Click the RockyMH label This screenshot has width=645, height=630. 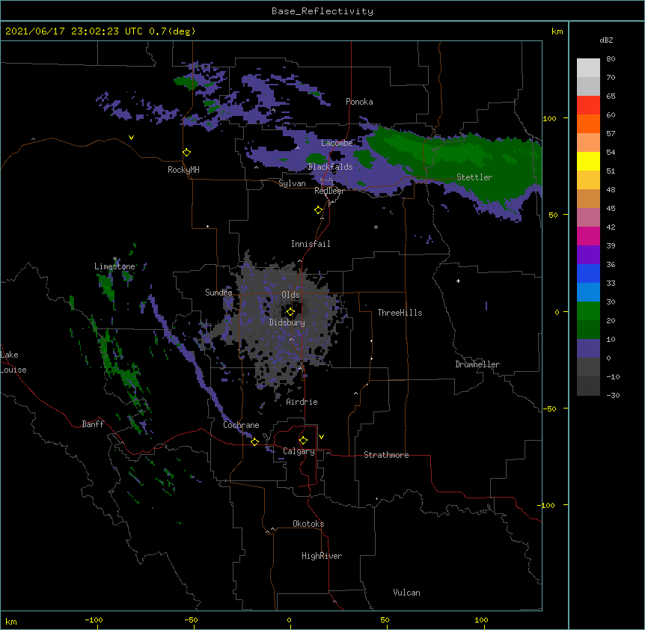point(183,170)
